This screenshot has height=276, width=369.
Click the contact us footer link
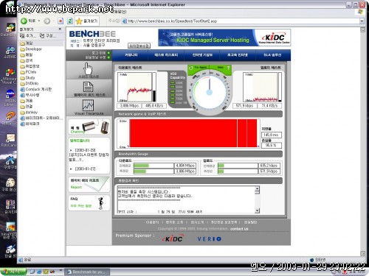pyautogui.click(x=239, y=229)
